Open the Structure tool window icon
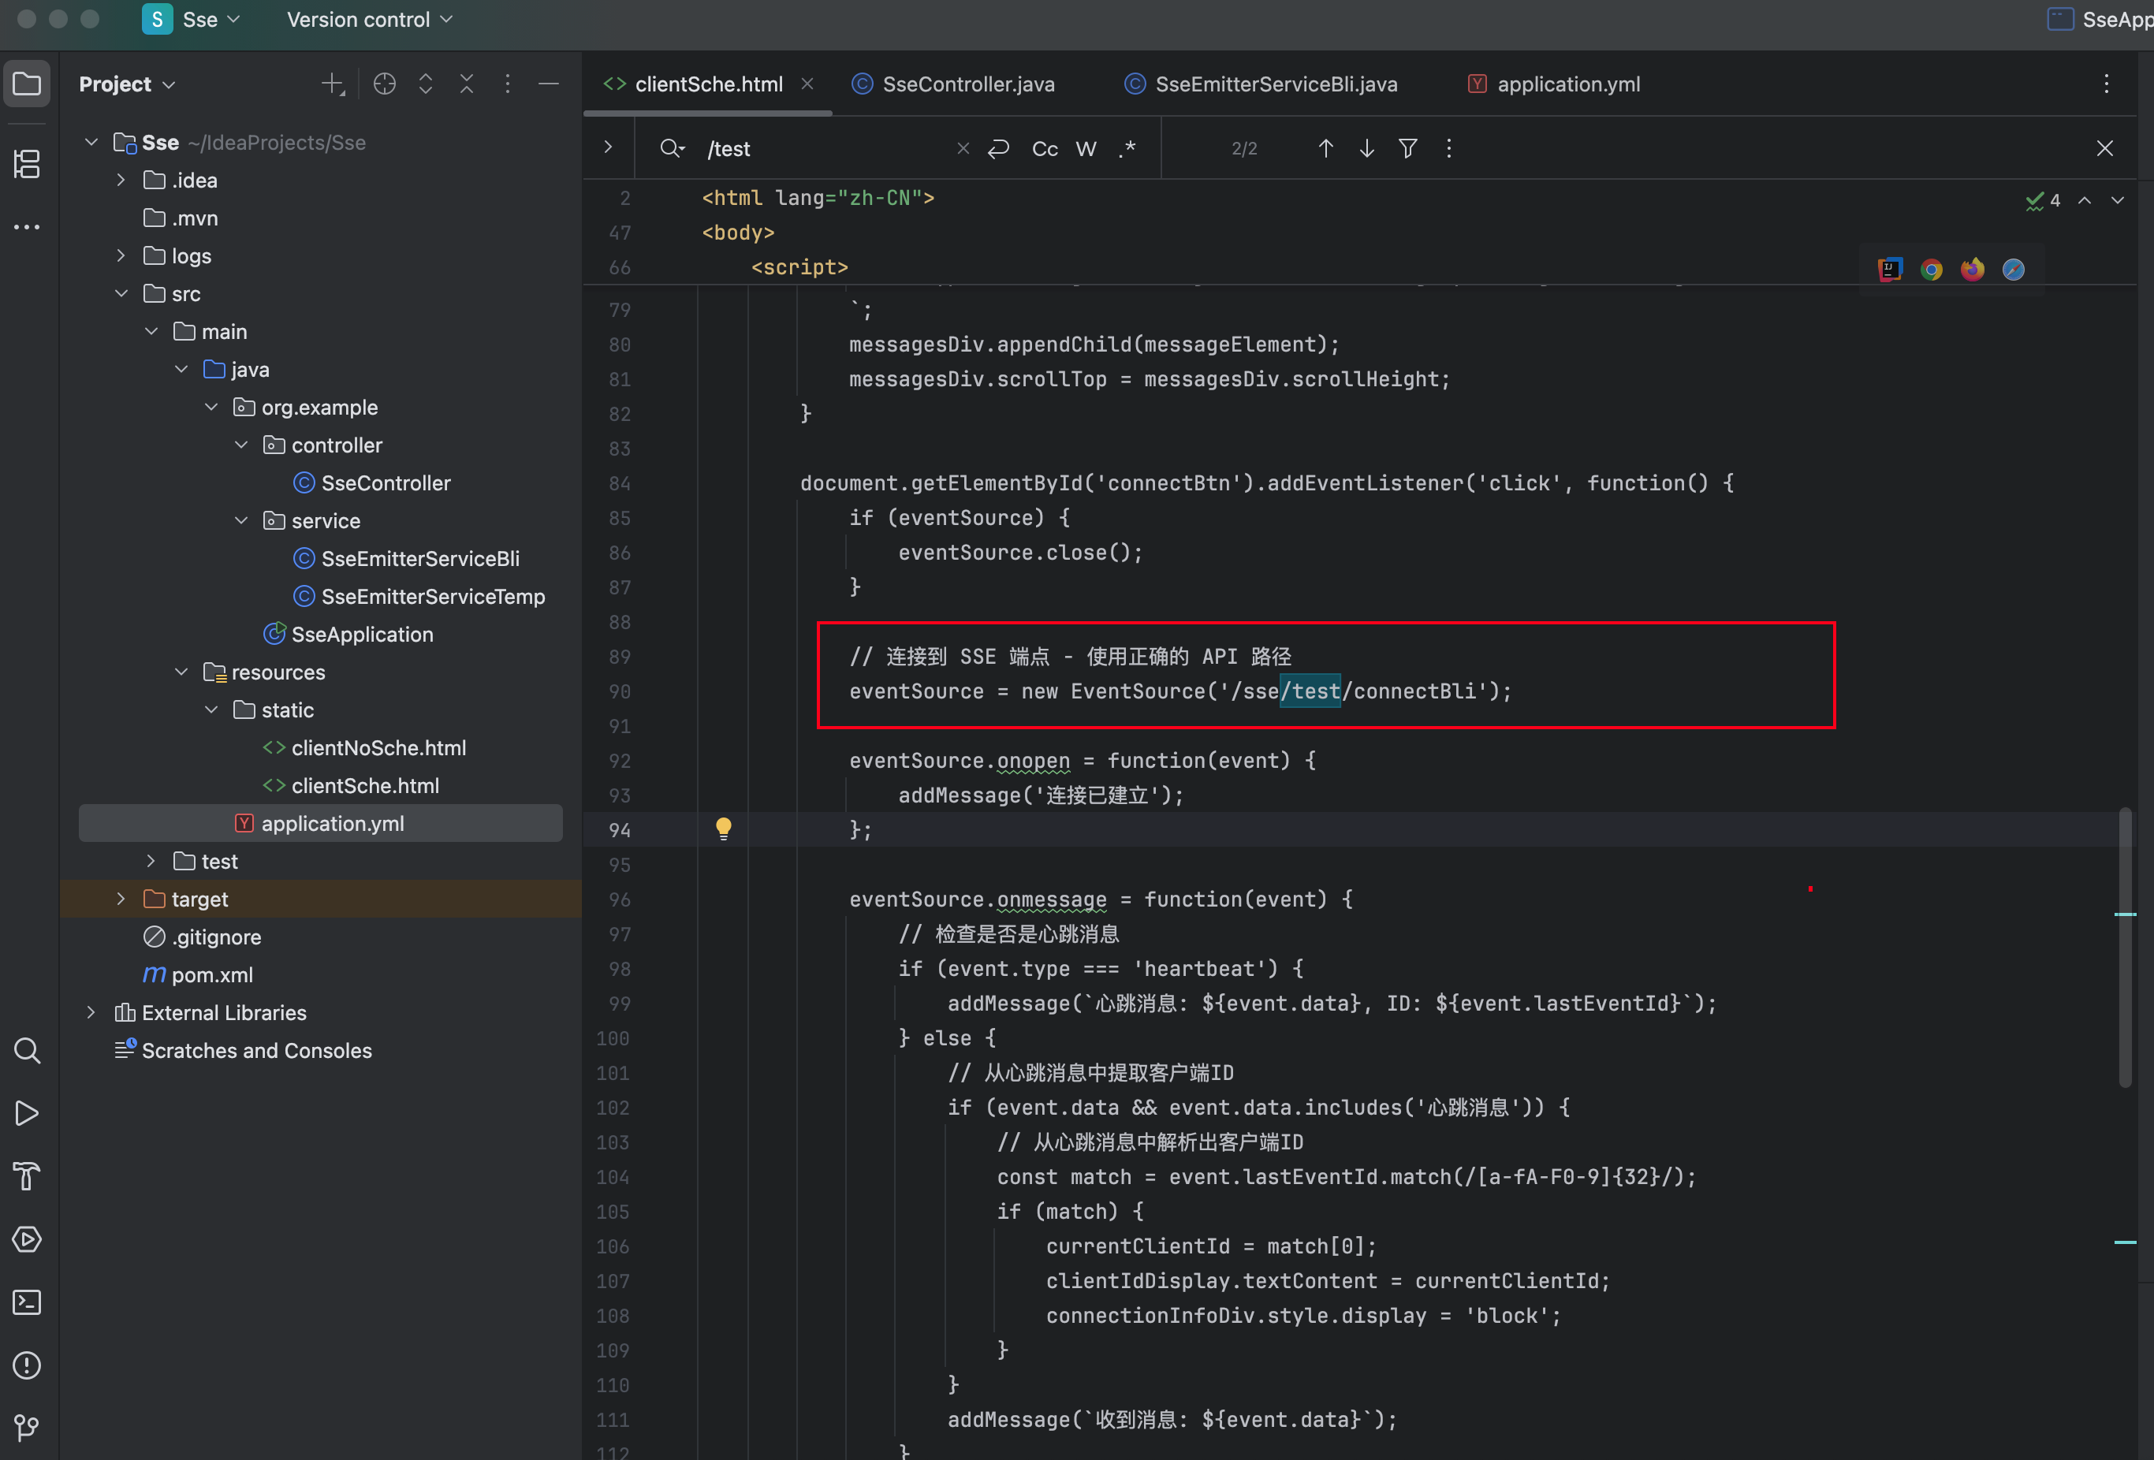Image resolution: width=2154 pixels, height=1460 pixels. coord(27,164)
